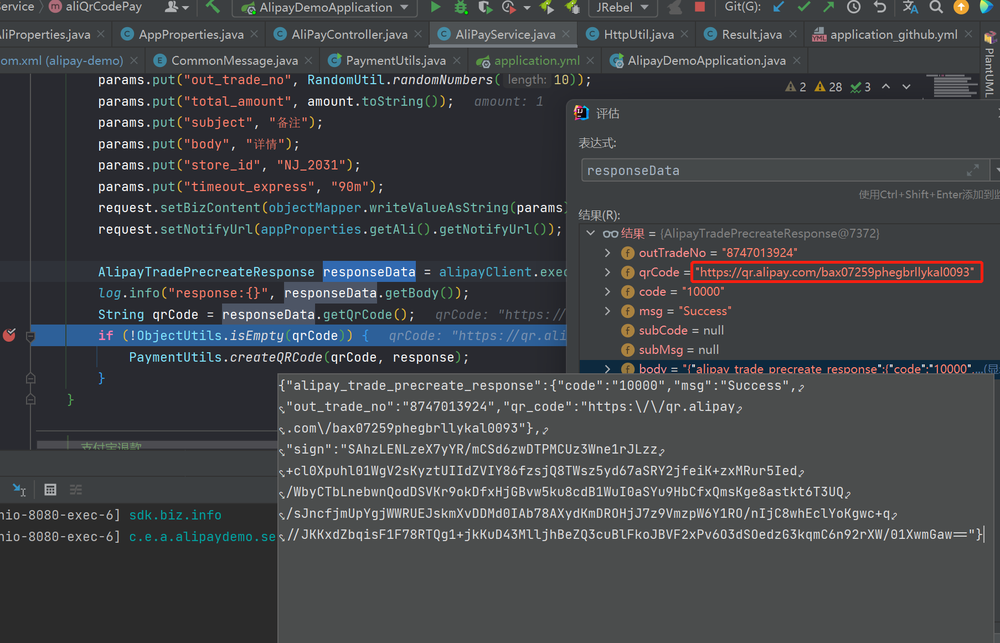Collapse the 结果 root node

(591, 233)
